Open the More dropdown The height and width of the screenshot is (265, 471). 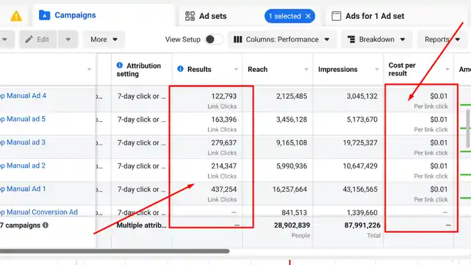104,39
